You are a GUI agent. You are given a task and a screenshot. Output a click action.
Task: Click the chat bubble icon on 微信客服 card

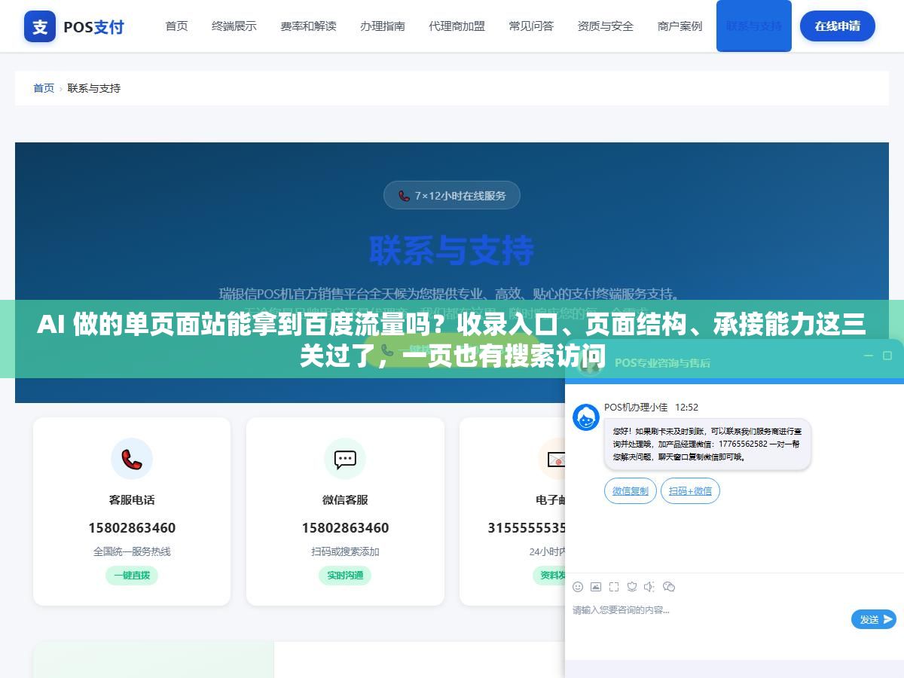(345, 459)
